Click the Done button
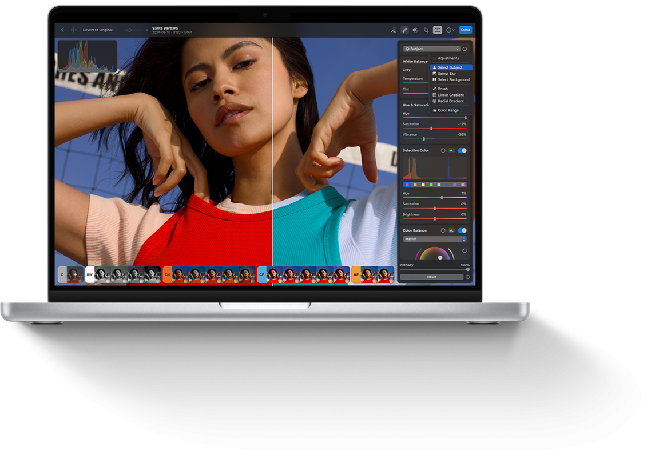 466,30
